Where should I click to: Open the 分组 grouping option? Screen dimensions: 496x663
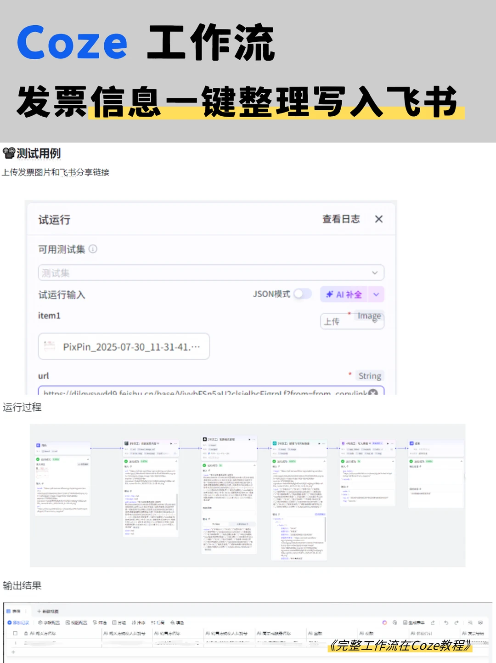coord(119,623)
